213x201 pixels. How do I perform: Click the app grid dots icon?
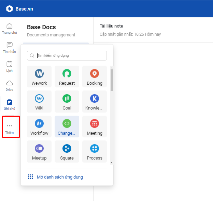tap(31, 177)
